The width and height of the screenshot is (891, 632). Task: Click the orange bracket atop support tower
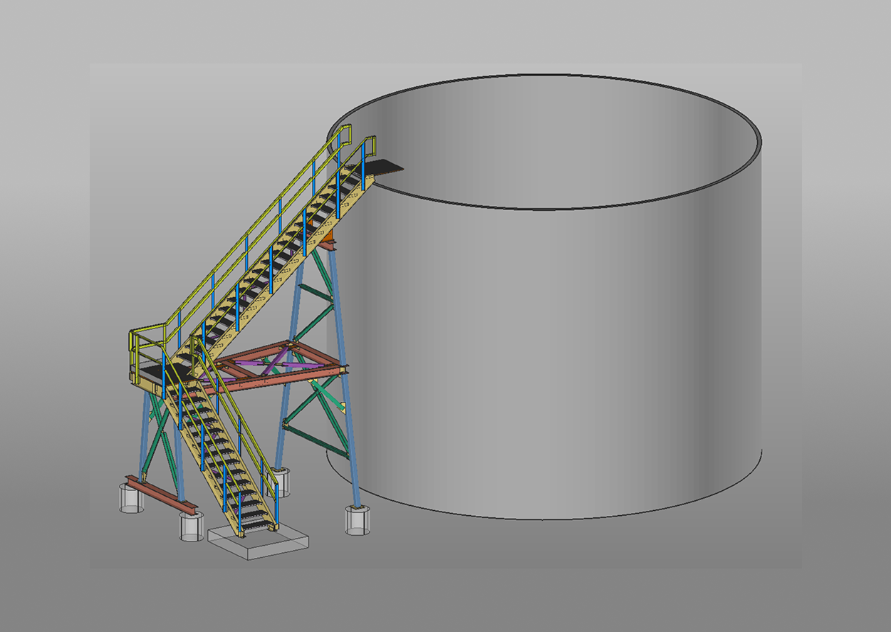329,239
